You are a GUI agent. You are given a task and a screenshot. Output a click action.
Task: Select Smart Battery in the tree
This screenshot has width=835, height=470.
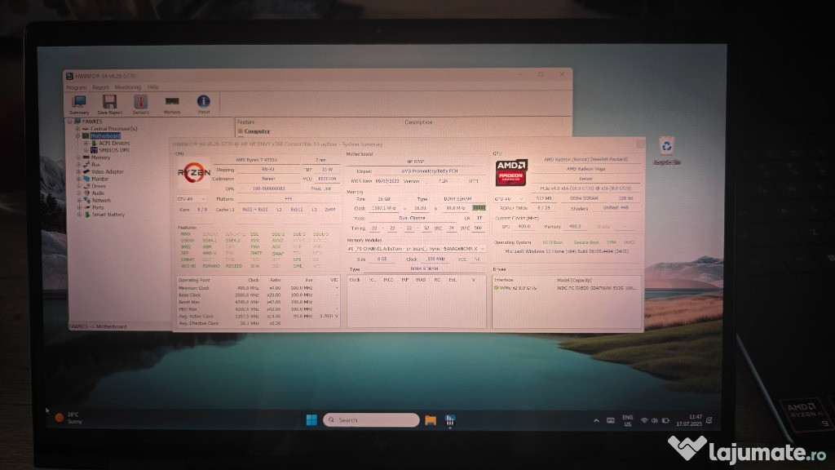[x=108, y=215]
